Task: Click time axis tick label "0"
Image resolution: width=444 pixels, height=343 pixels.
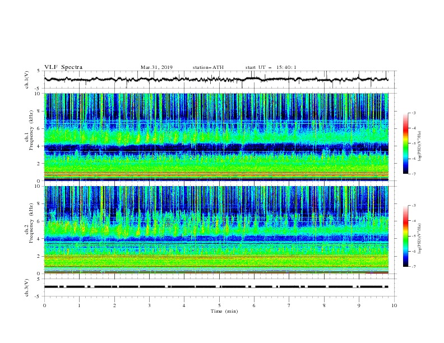Action: click(x=44, y=305)
